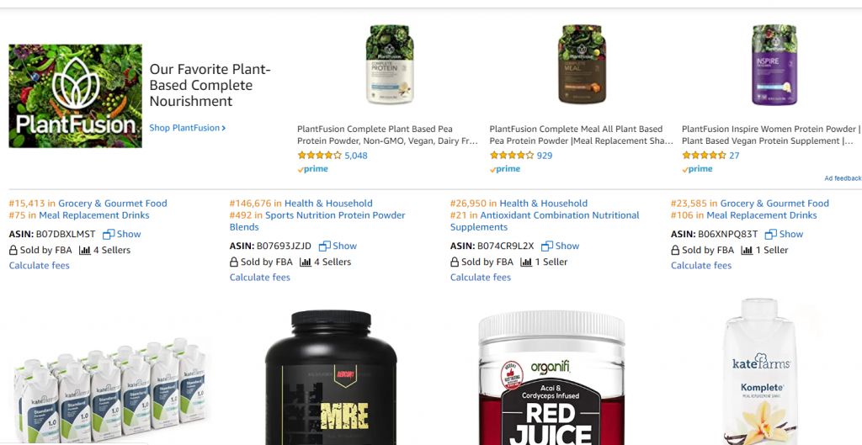Image resolution: width=862 pixels, height=445 pixels.
Task: Open the Organifi Red Juice product image
Action: (x=551, y=378)
